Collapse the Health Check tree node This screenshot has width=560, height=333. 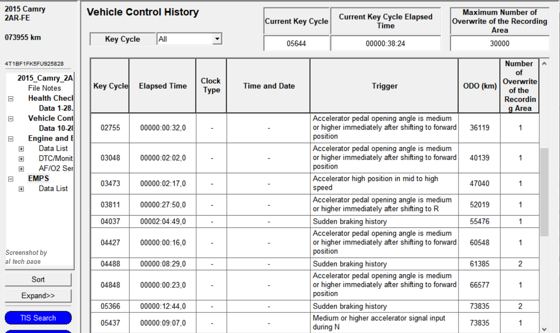point(11,99)
